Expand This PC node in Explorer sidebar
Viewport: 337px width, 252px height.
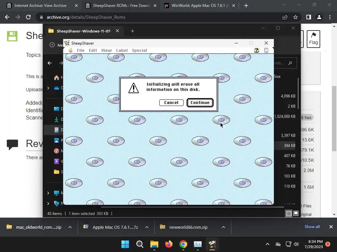pyautogui.click(x=48, y=193)
